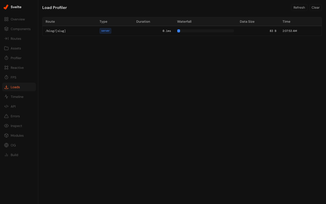View the Modules list

pos(19,135)
